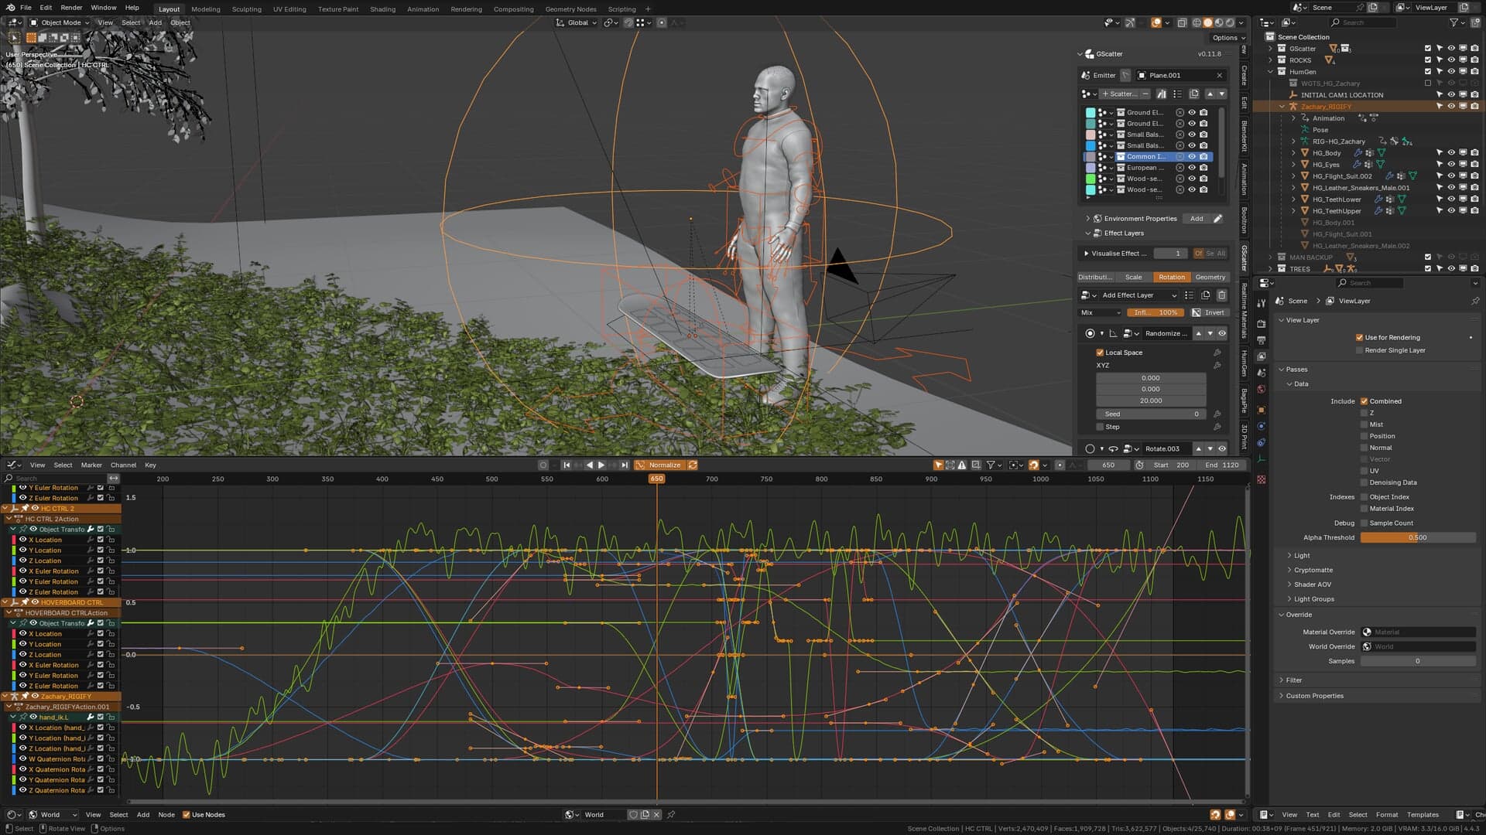The width and height of the screenshot is (1486, 835).
Task: Switch to the Shading workspace tab
Action: coord(382,9)
